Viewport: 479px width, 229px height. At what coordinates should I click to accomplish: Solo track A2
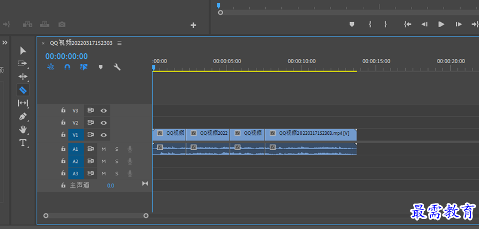coord(117,161)
